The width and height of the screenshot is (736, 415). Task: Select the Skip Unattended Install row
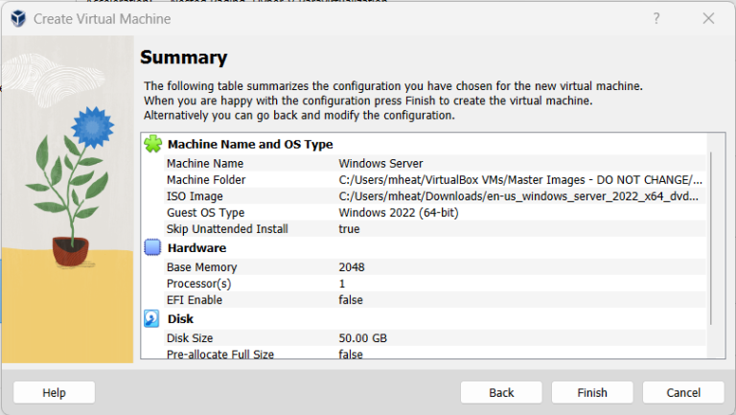pos(435,229)
